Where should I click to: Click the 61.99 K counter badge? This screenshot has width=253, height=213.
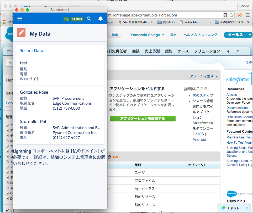[77, 19]
